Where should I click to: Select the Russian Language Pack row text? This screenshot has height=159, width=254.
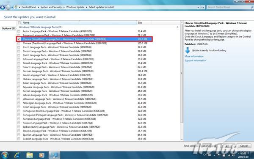click(58, 123)
